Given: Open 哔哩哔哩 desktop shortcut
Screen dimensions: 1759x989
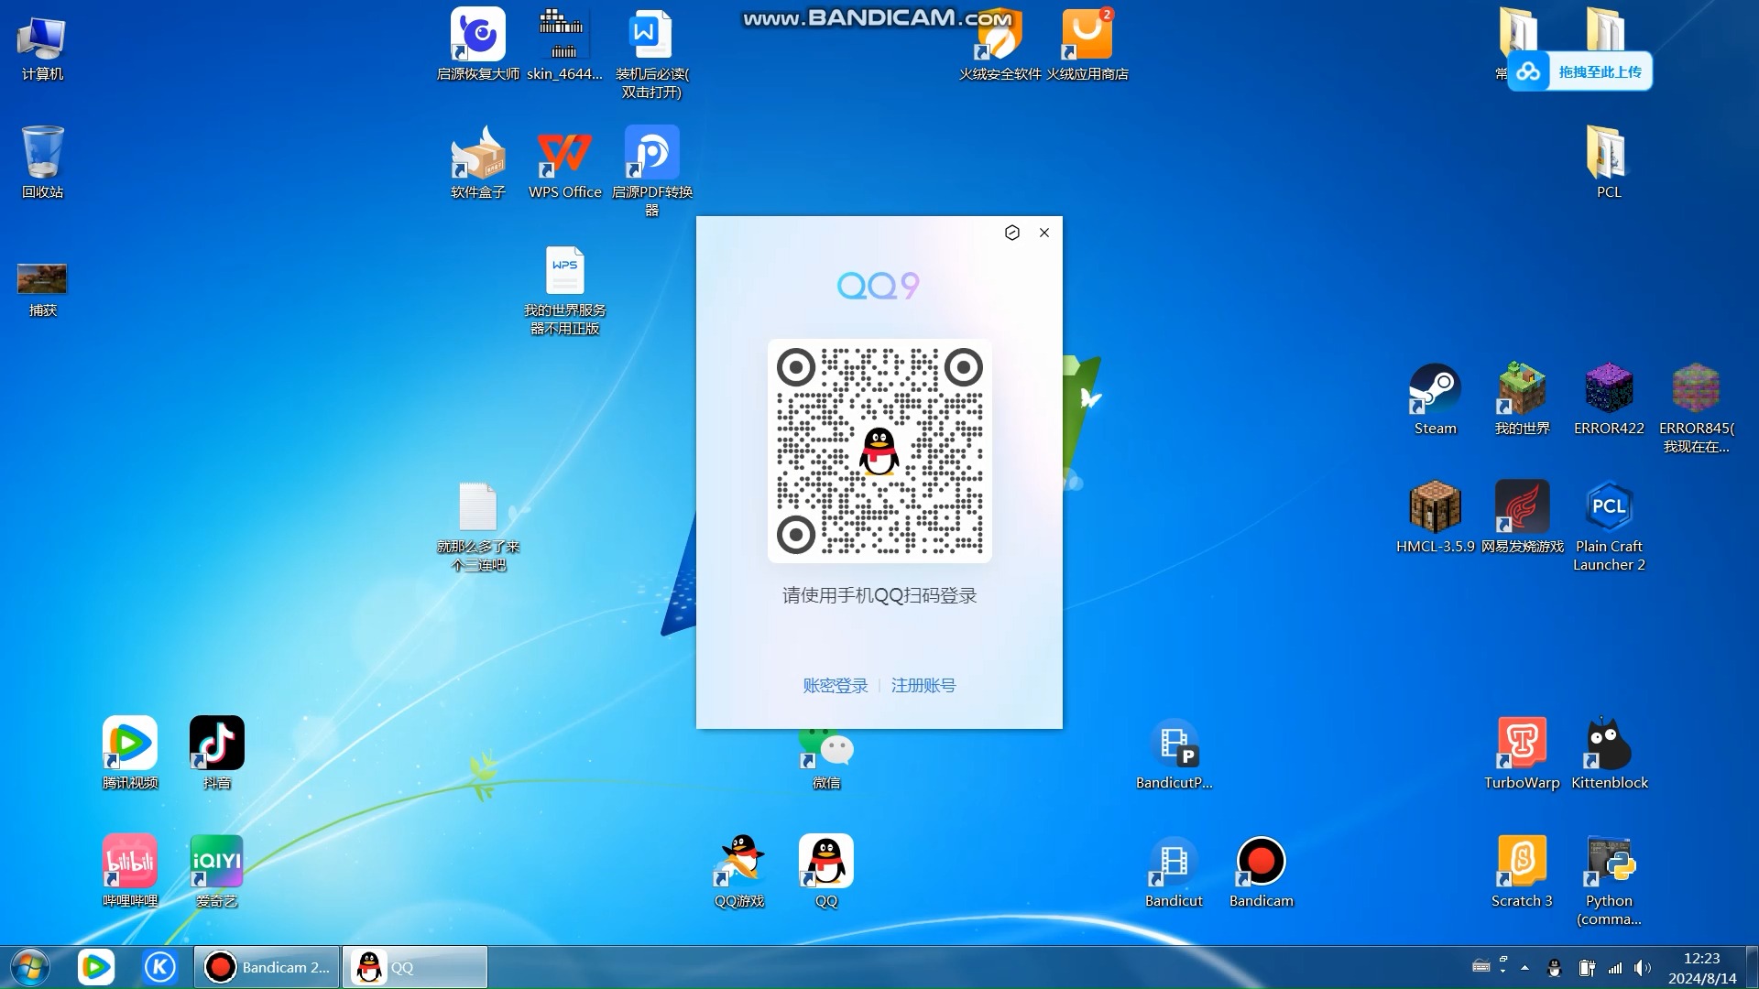Looking at the screenshot, I should (x=129, y=871).
